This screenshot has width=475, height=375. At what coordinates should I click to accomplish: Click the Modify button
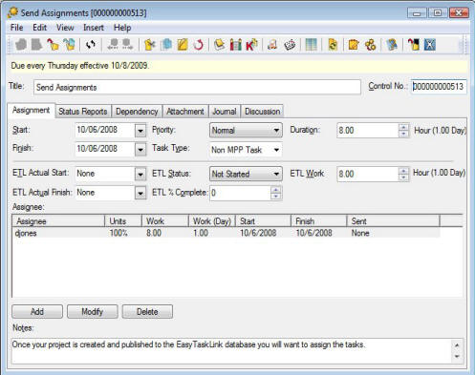tap(93, 312)
